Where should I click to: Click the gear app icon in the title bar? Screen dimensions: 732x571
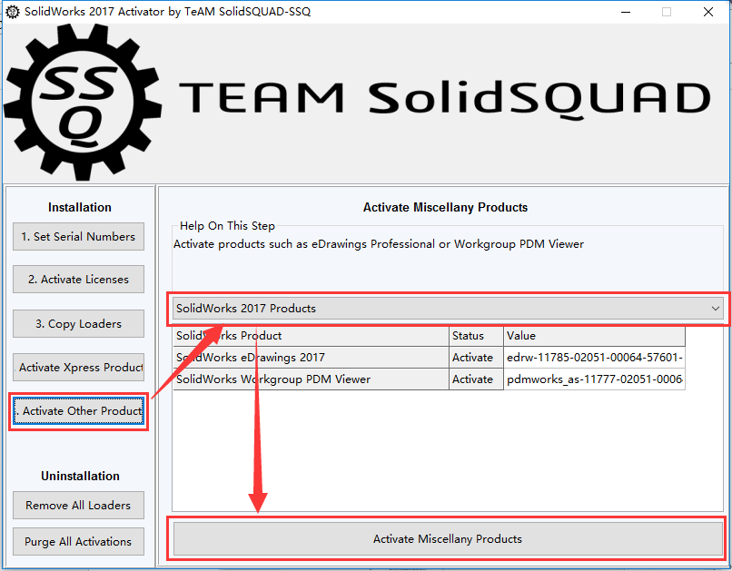(x=13, y=12)
